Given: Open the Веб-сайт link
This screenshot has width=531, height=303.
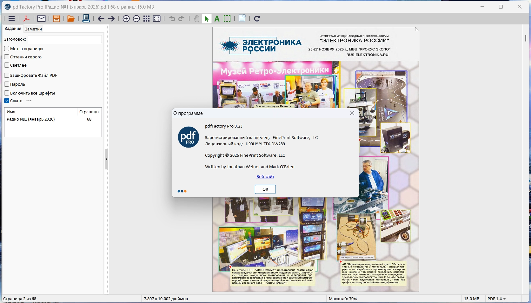Looking at the screenshot, I should click(x=265, y=176).
